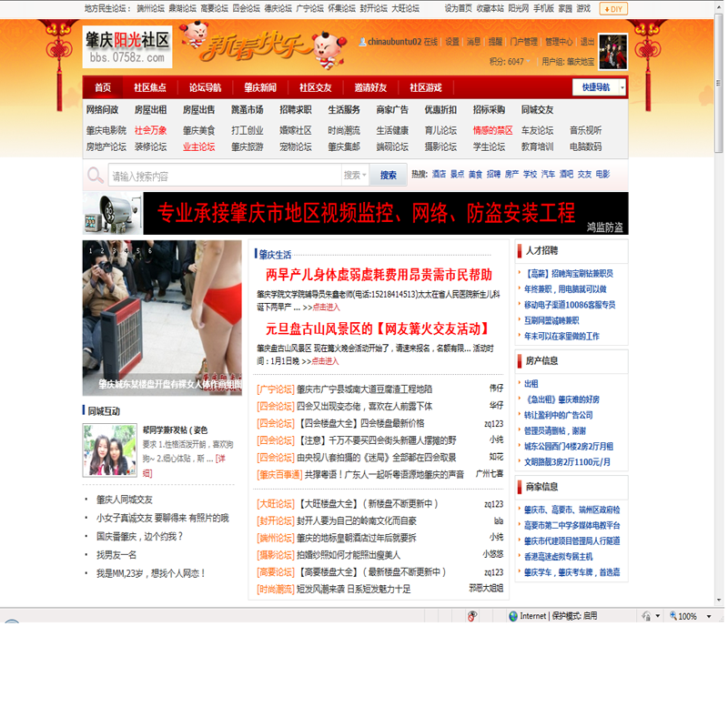This screenshot has height=707, width=728.
Task: Click the security lock icon in status bar
Action: [x=646, y=616]
